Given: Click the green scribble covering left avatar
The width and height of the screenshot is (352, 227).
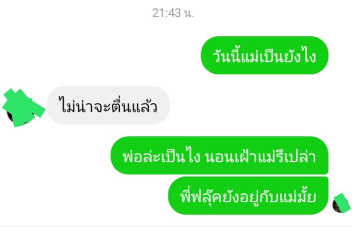Looking at the screenshot, I should coord(23,108).
